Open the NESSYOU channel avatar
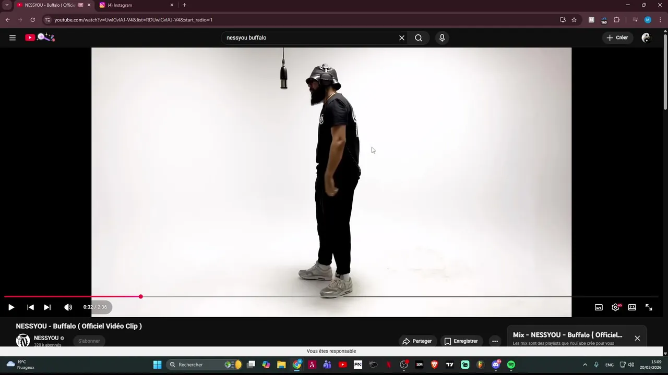 [x=23, y=341]
